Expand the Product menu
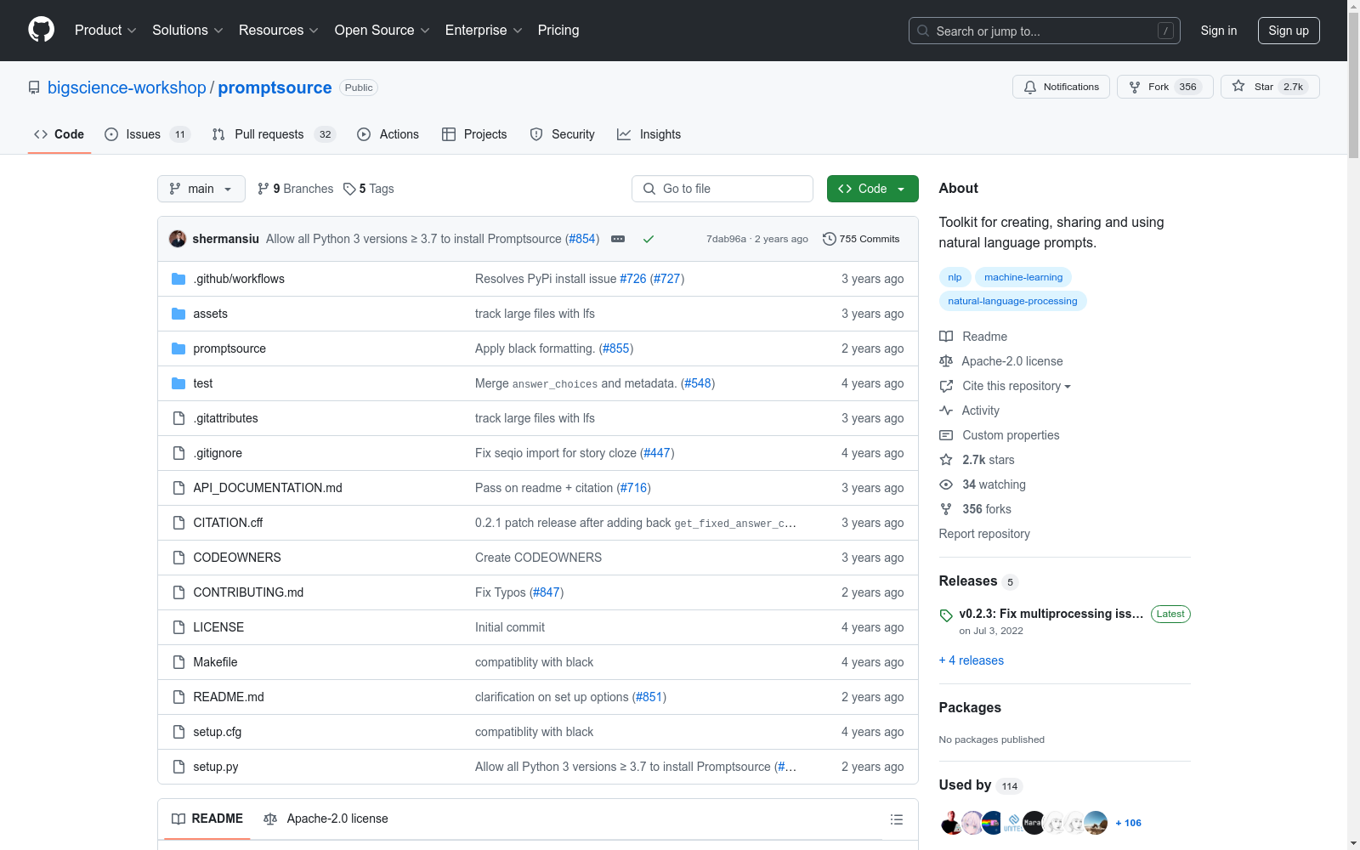Screen dimensions: 1360x850 [105, 30]
